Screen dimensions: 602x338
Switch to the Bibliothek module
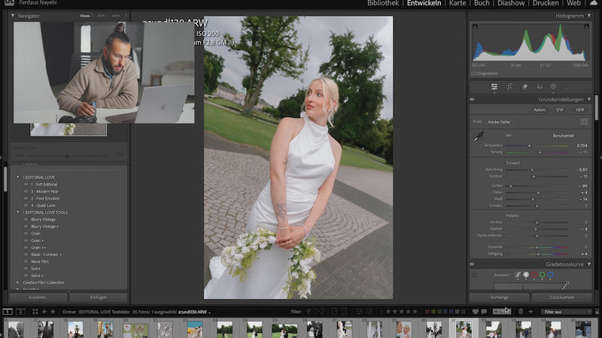(383, 4)
